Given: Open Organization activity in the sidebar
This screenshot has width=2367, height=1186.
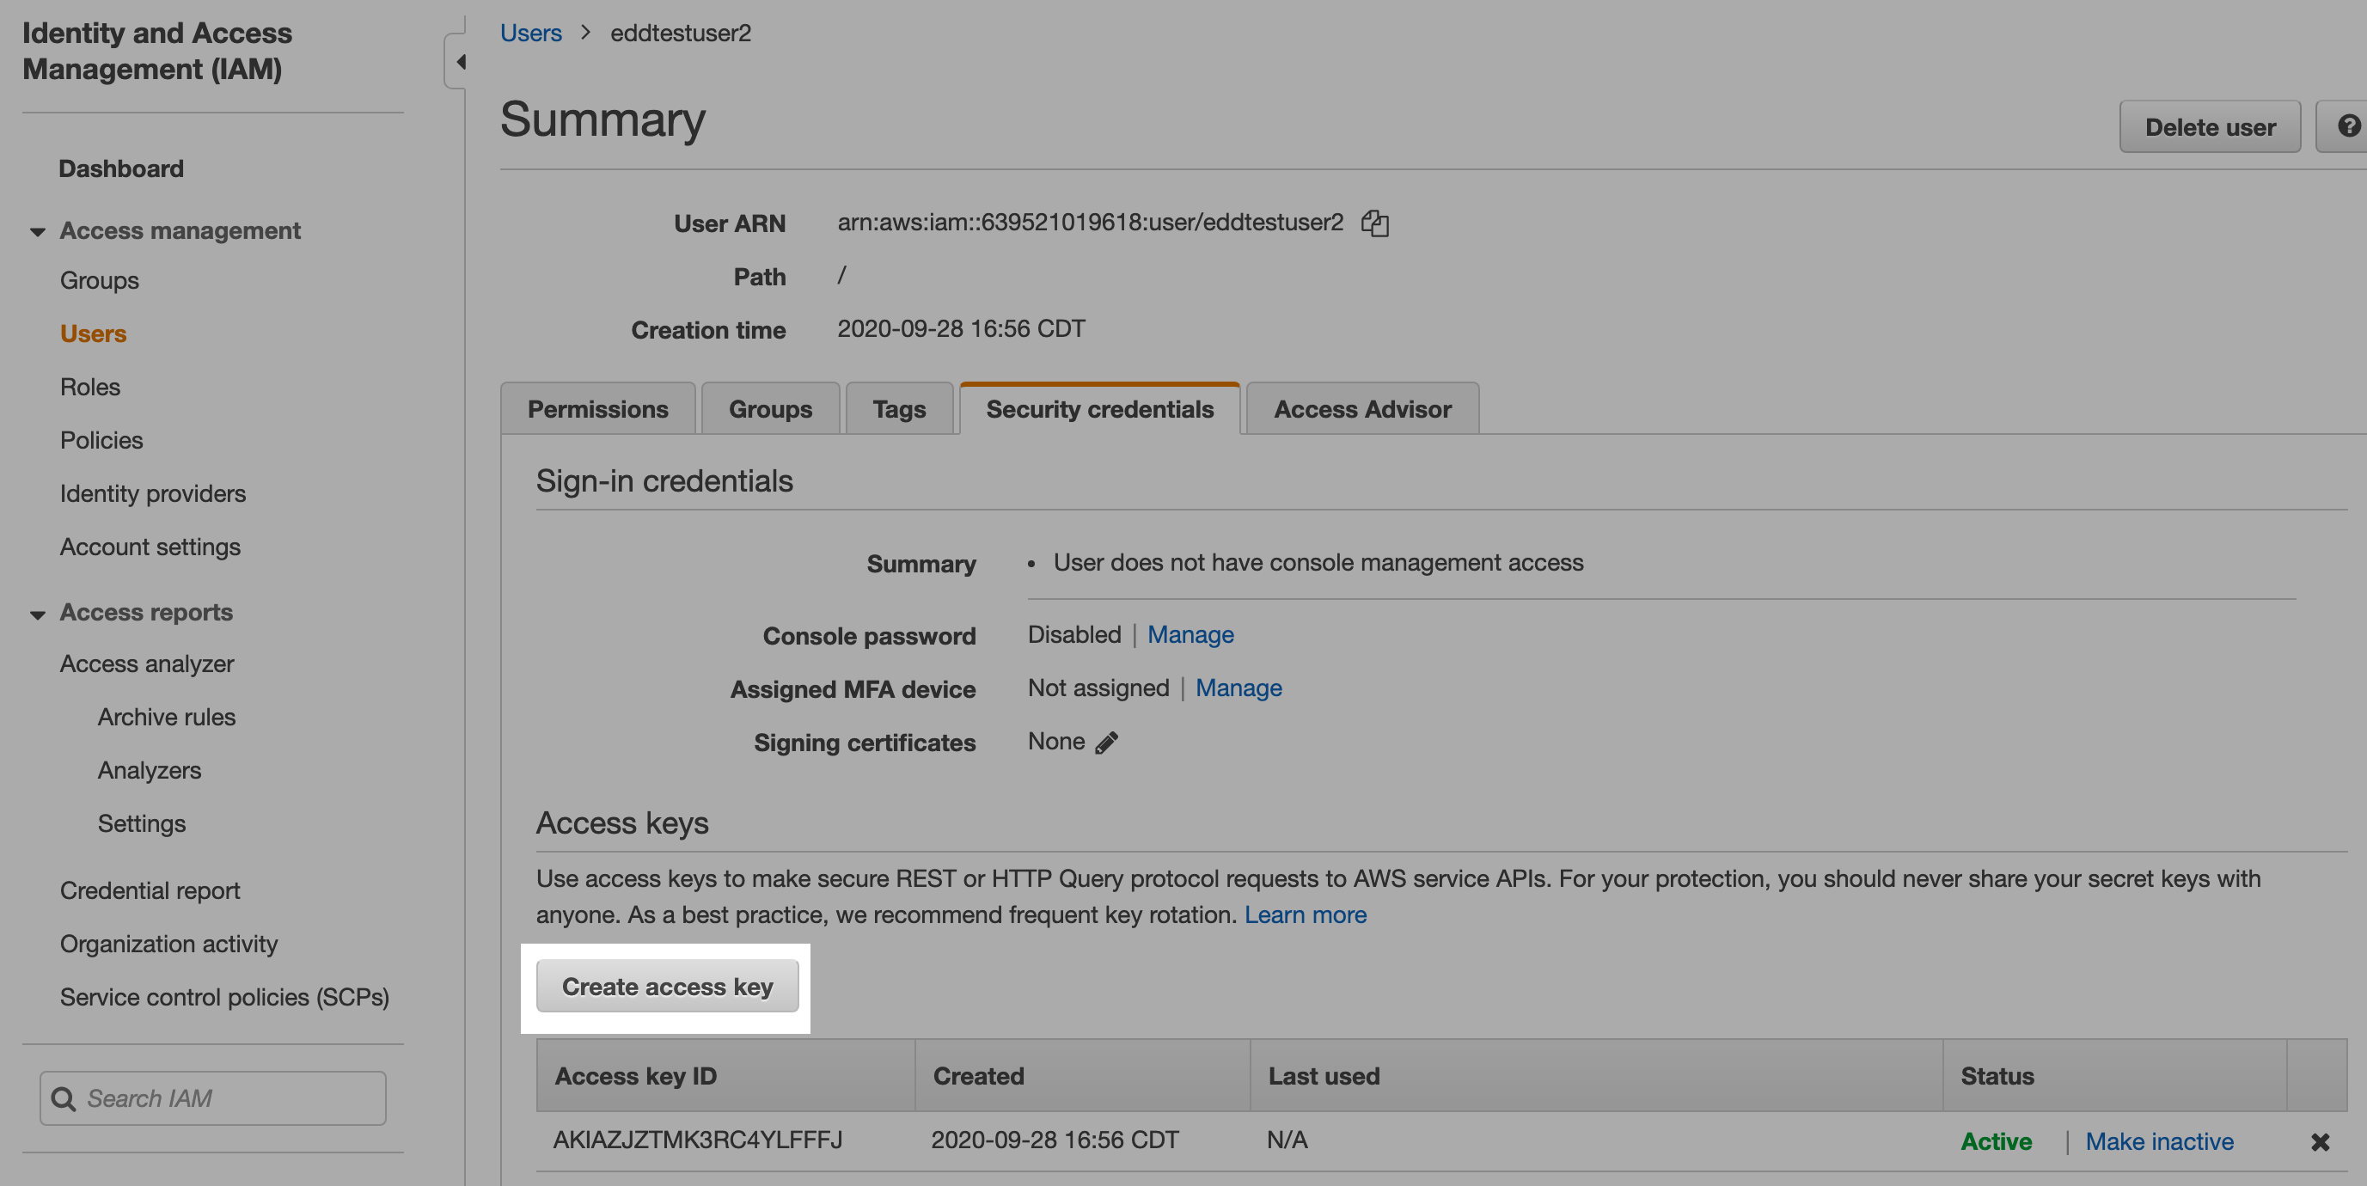Looking at the screenshot, I should coord(168,944).
